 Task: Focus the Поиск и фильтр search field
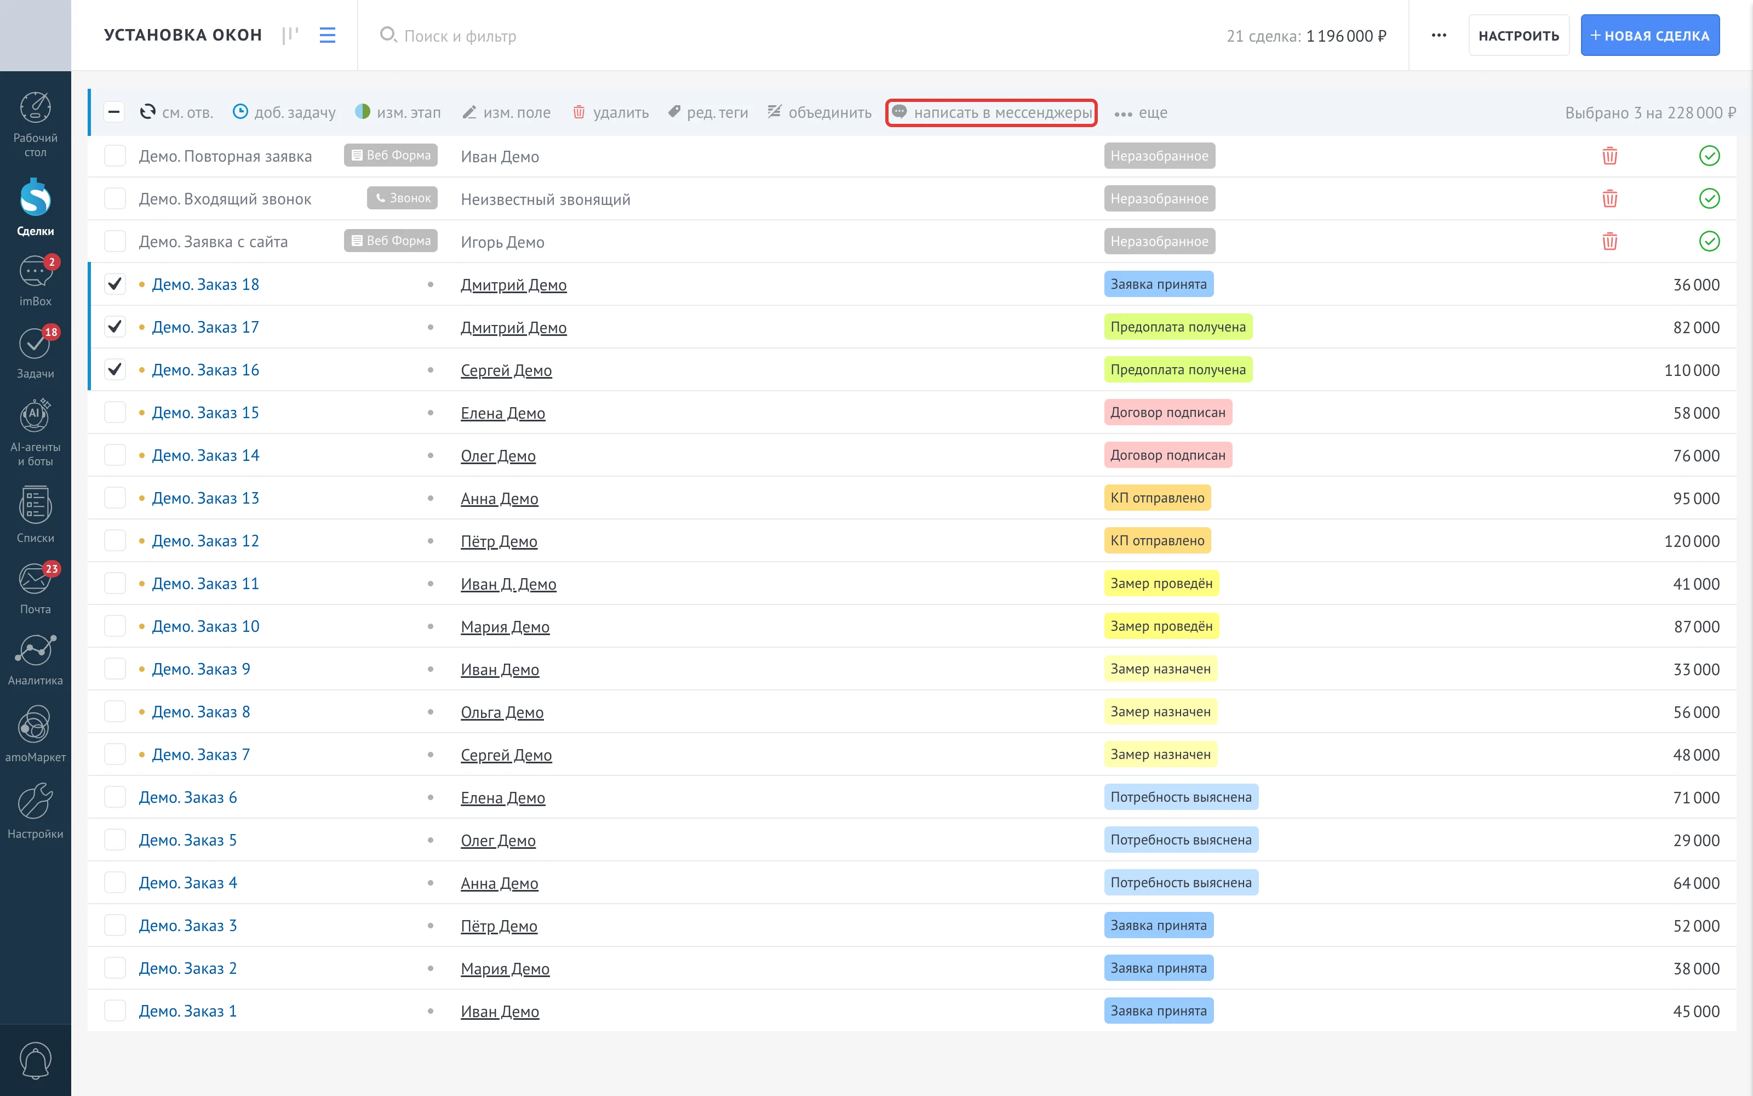[x=460, y=36]
